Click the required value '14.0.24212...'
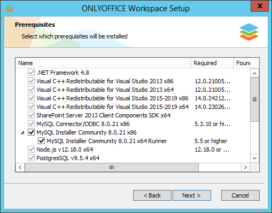 [212, 98]
